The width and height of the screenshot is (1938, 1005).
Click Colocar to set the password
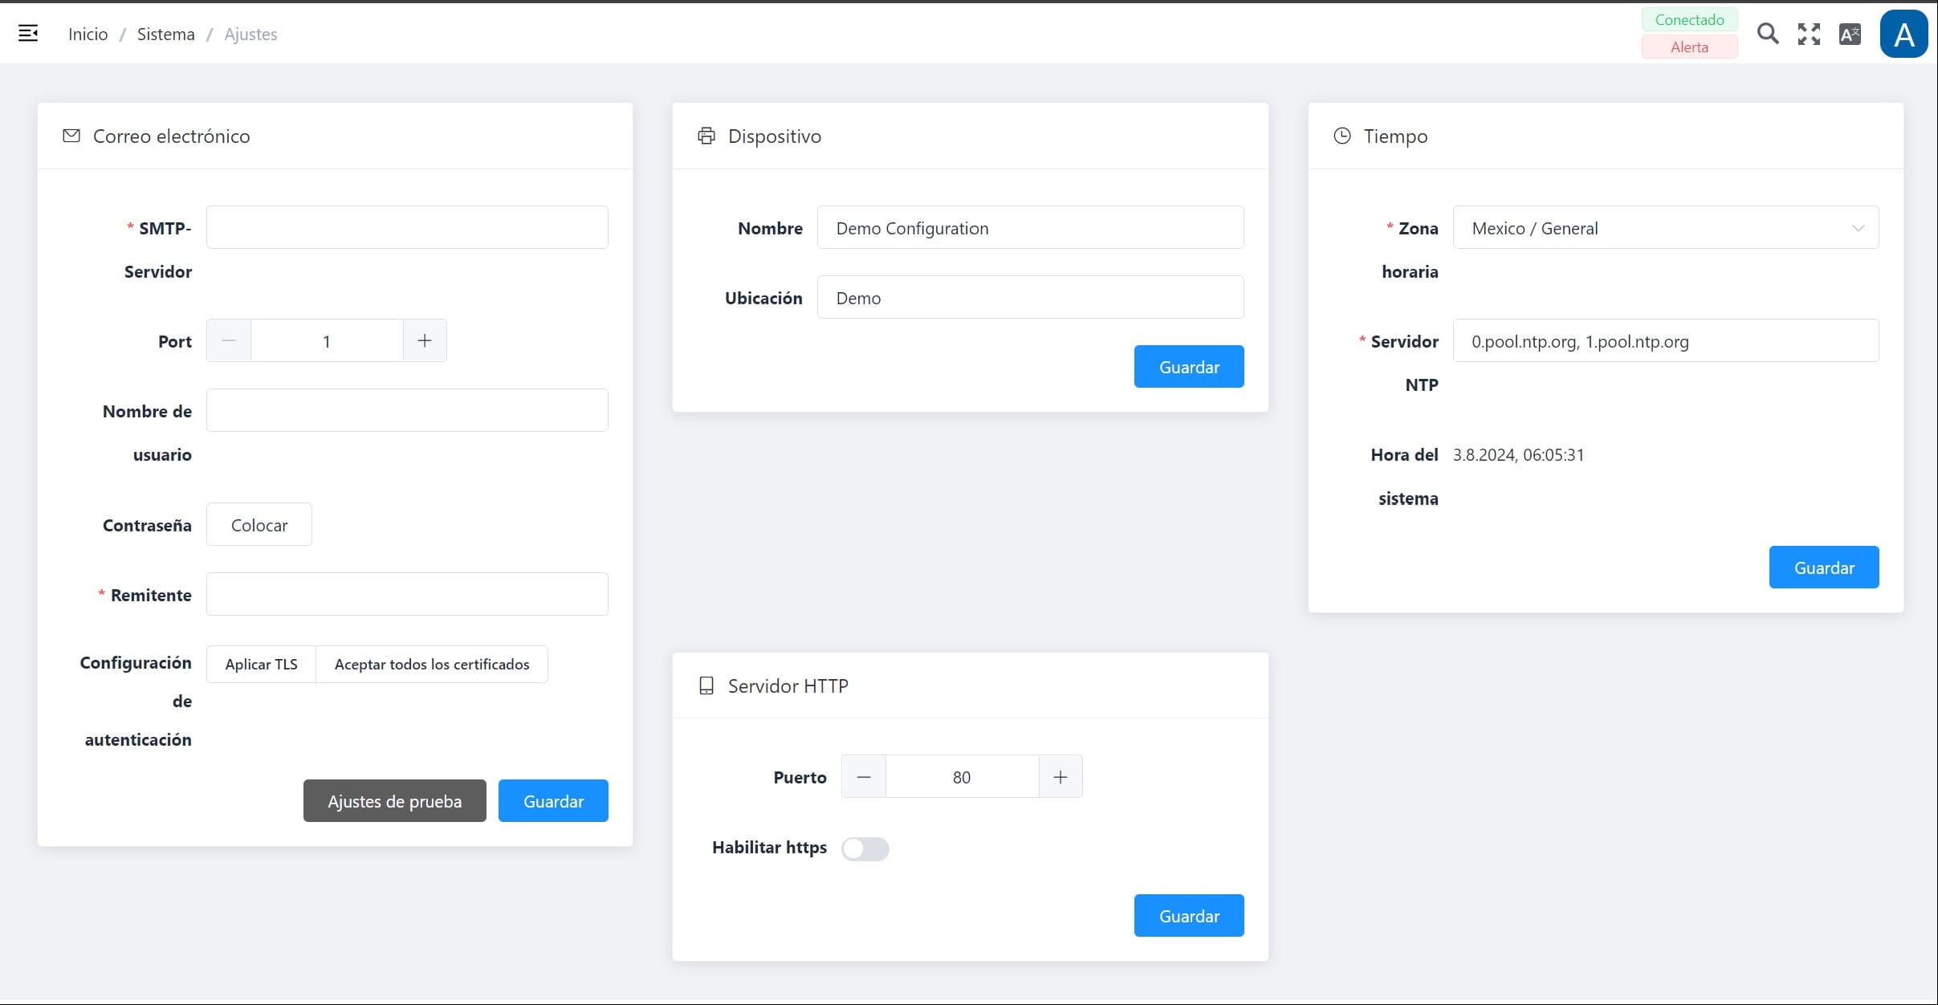[259, 525]
